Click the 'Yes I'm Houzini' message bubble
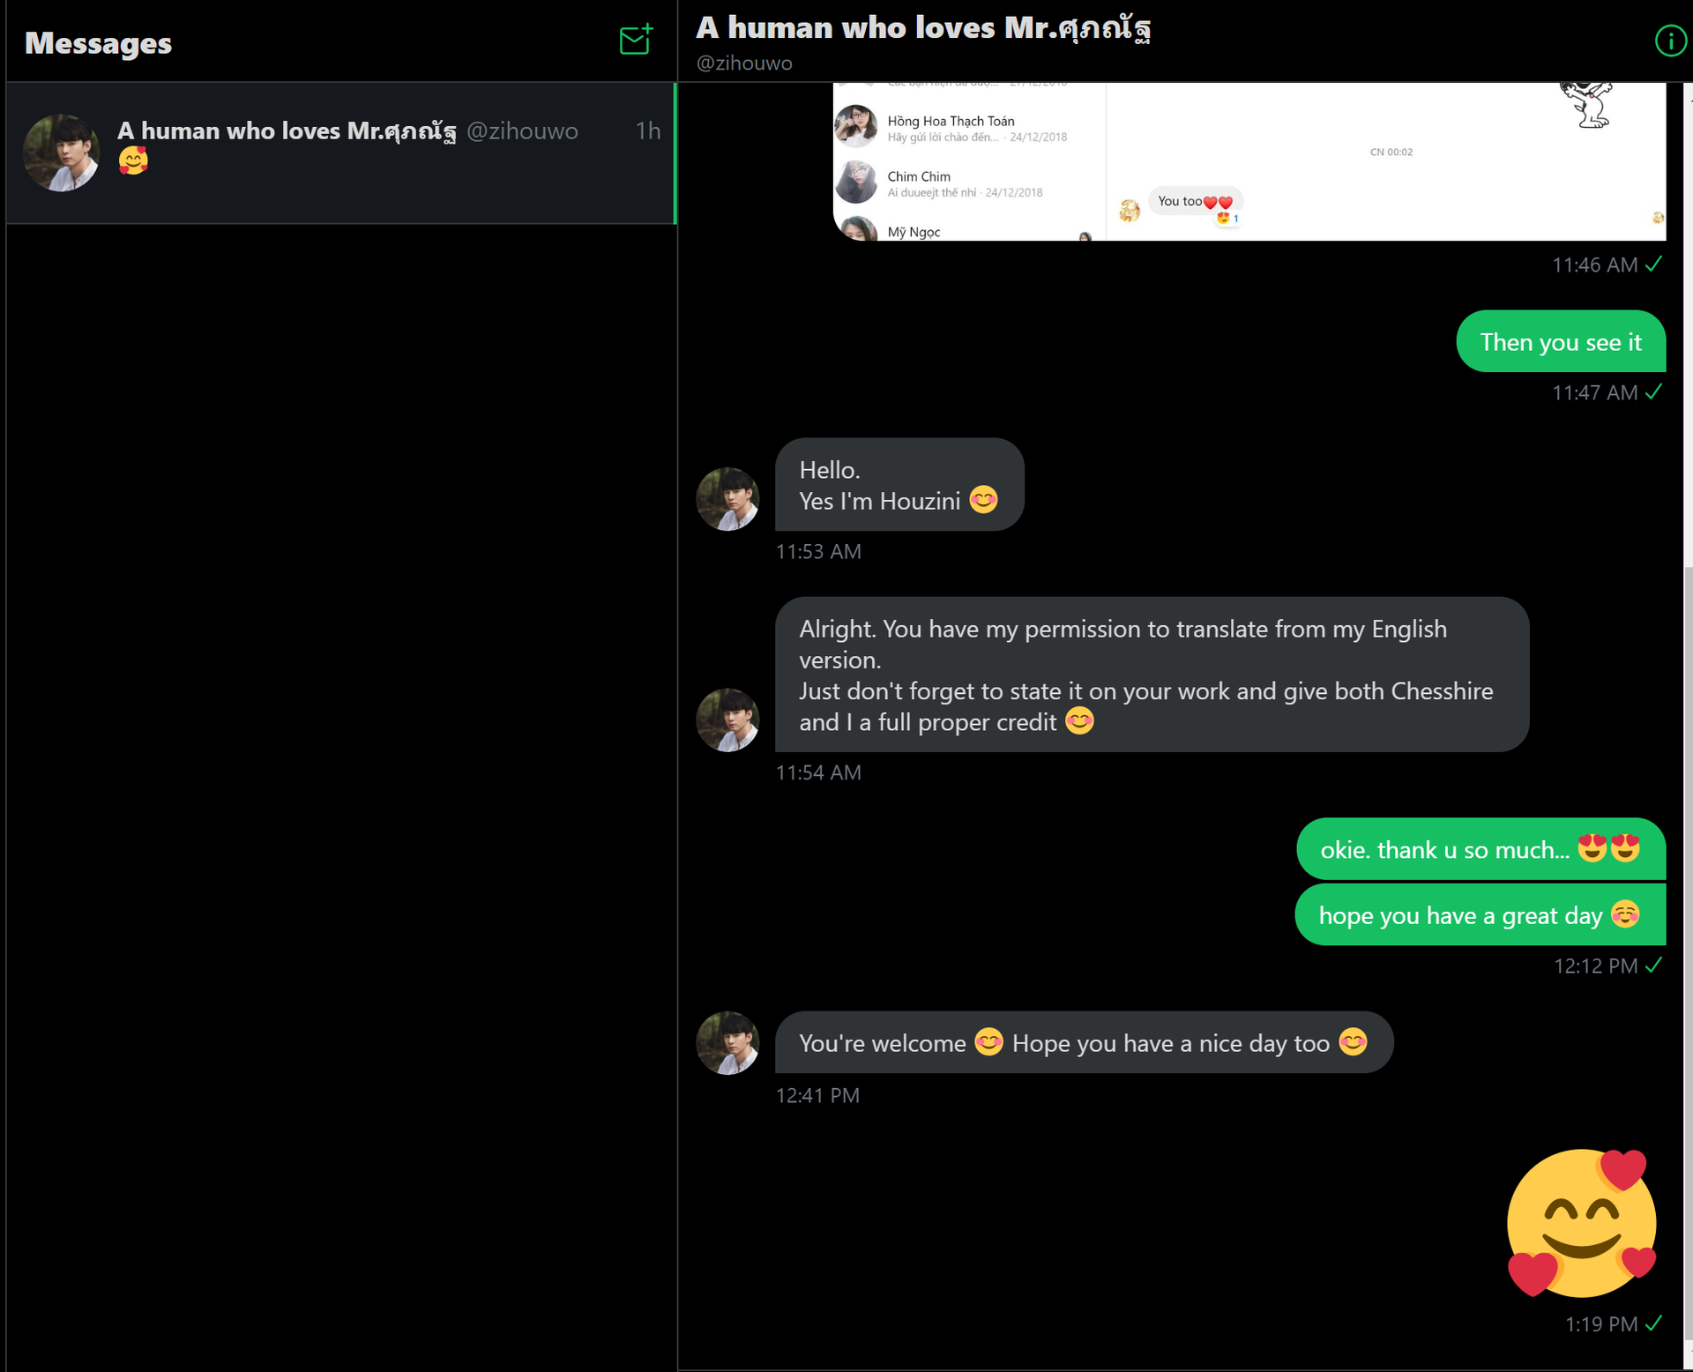The height and width of the screenshot is (1372, 1693). tap(899, 485)
